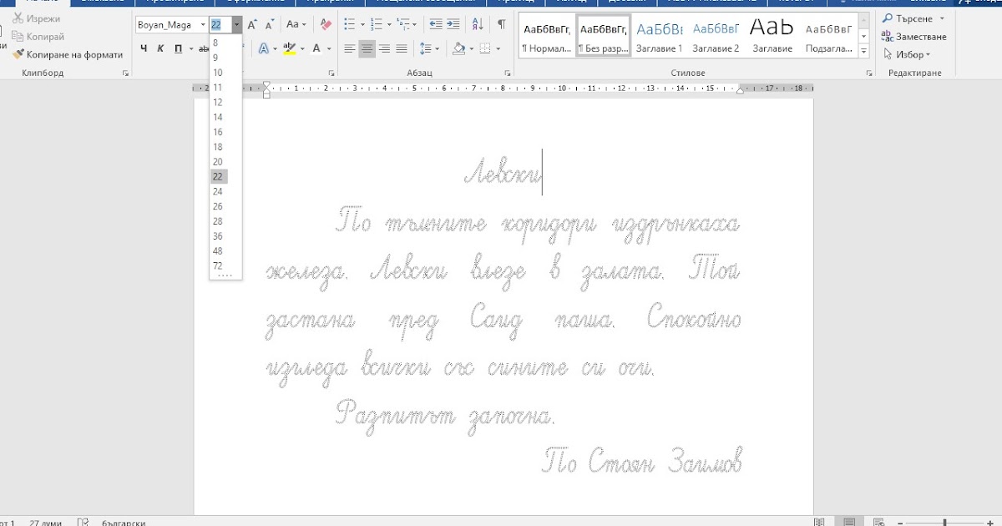1002x526 pixels.
Task: Open the Paragraph (Абзац) dialog launcher
Action: 508,73
